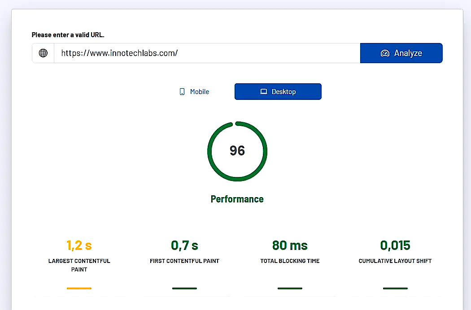The height and width of the screenshot is (310, 471).
Task: Click the Largest Contentful Paint label
Action: 79,265
